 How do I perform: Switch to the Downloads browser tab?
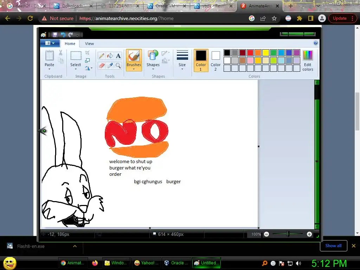coord(72,6)
